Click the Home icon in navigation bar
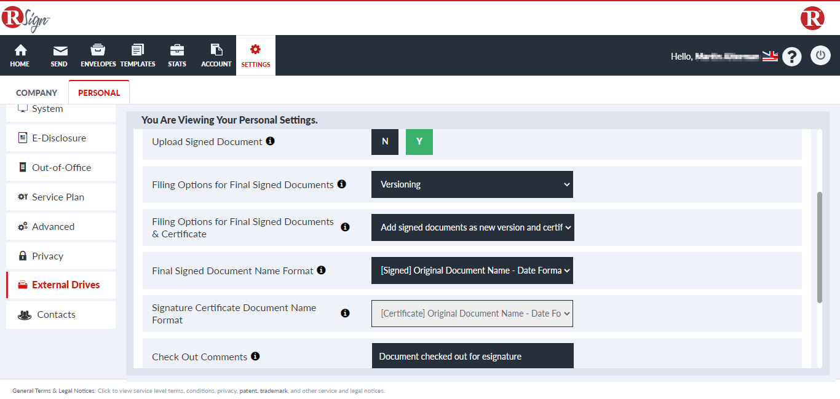Viewport: 840px width, 399px height. tap(20, 50)
